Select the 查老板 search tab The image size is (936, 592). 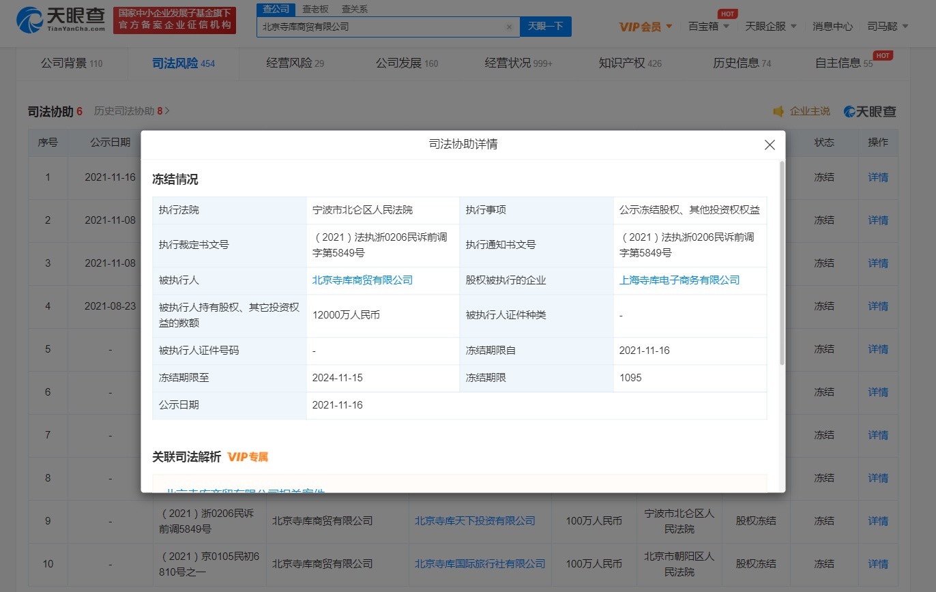(x=315, y=9)
